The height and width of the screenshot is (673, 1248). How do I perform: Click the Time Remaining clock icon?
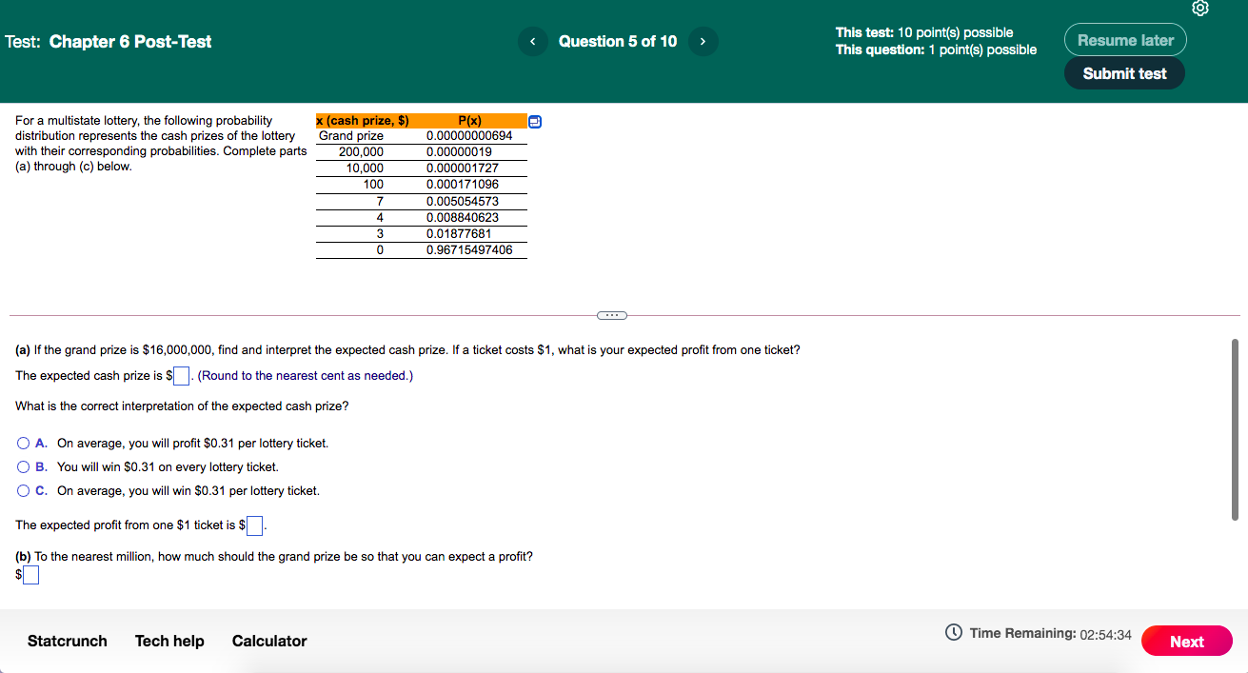coord(953,632)
